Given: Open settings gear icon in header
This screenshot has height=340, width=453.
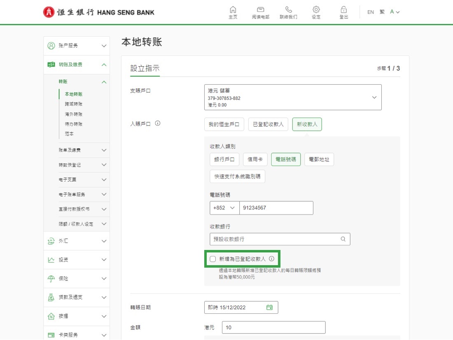Looking at the screenshot, I should (316, 10).
